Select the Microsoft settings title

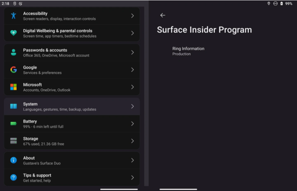coord(32,85)
